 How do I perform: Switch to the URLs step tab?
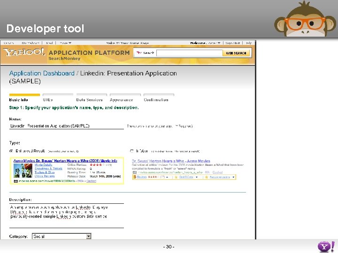58,98
